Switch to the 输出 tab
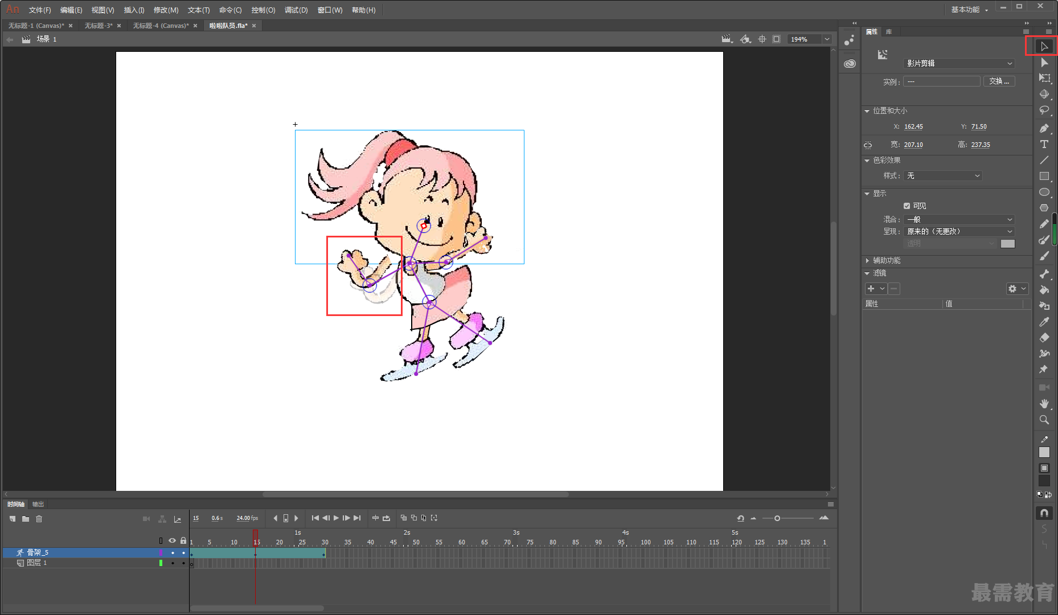This screenshot has width=1058, height=615. pyautogui.click(x=38, y=505)
